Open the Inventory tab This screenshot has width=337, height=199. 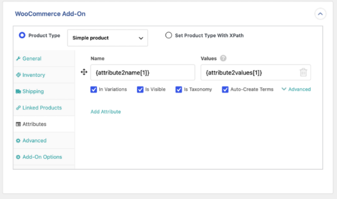click(x=44, y=75)
